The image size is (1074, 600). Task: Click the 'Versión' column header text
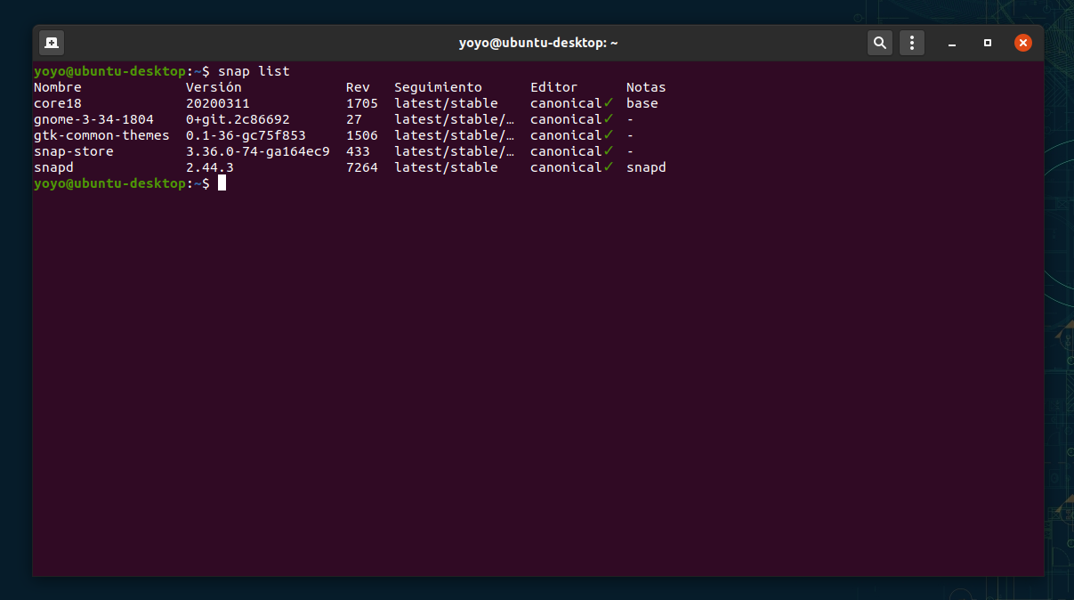tap(214, 87)
